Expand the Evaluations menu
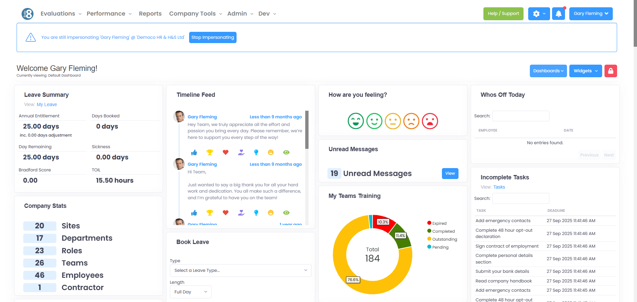 click(x=61, y=14)
